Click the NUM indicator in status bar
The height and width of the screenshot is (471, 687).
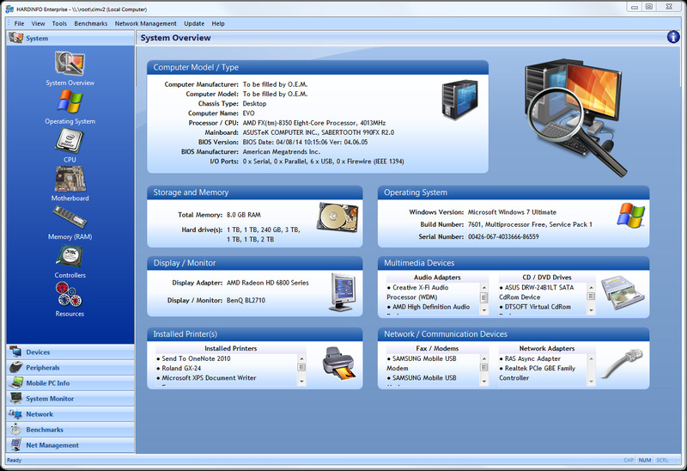tap(645, 460)
